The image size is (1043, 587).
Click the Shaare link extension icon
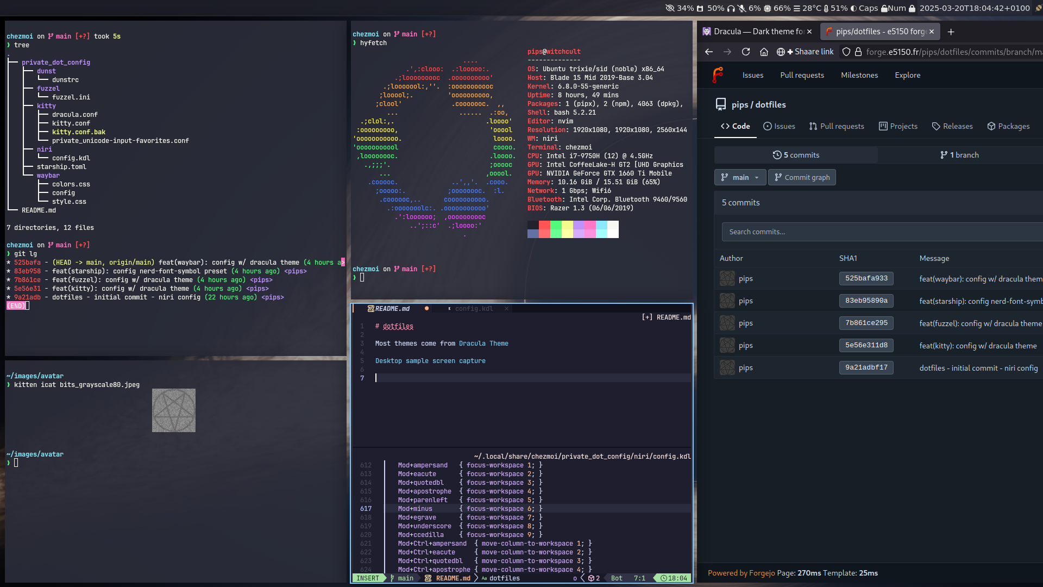(x=806, y=52)
